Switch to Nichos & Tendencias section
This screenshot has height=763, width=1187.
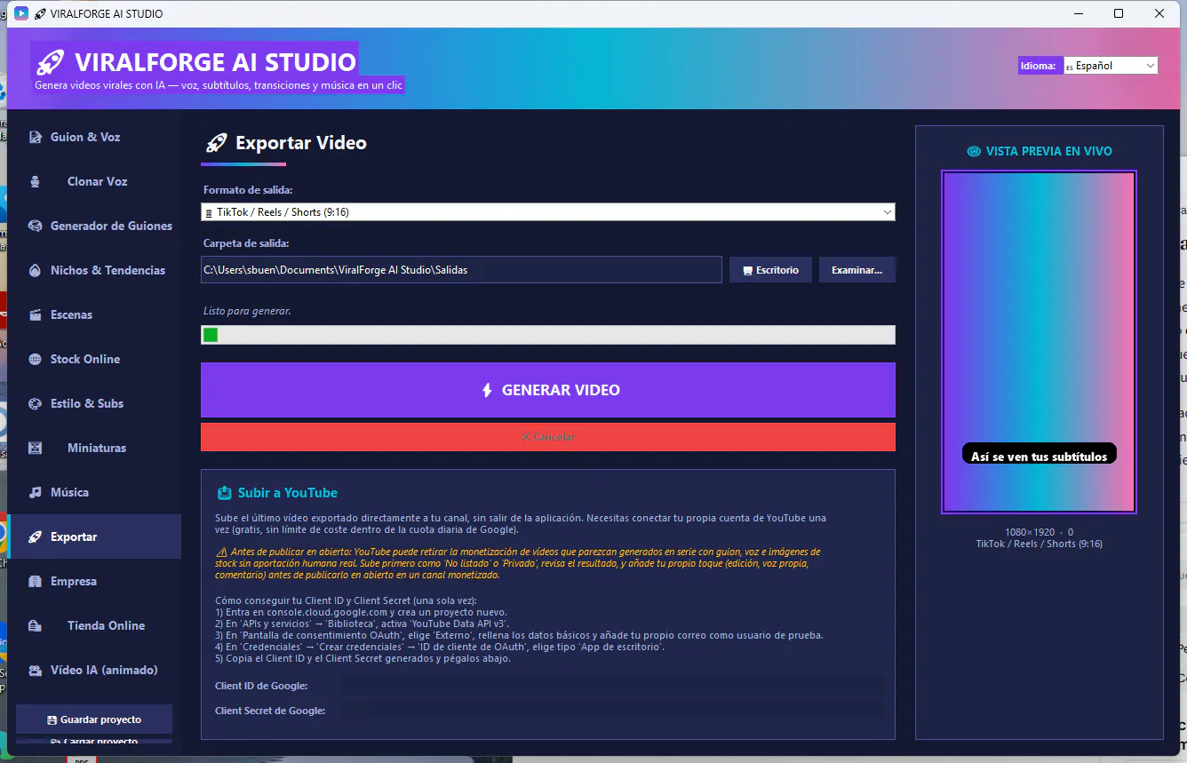(94, 270)
